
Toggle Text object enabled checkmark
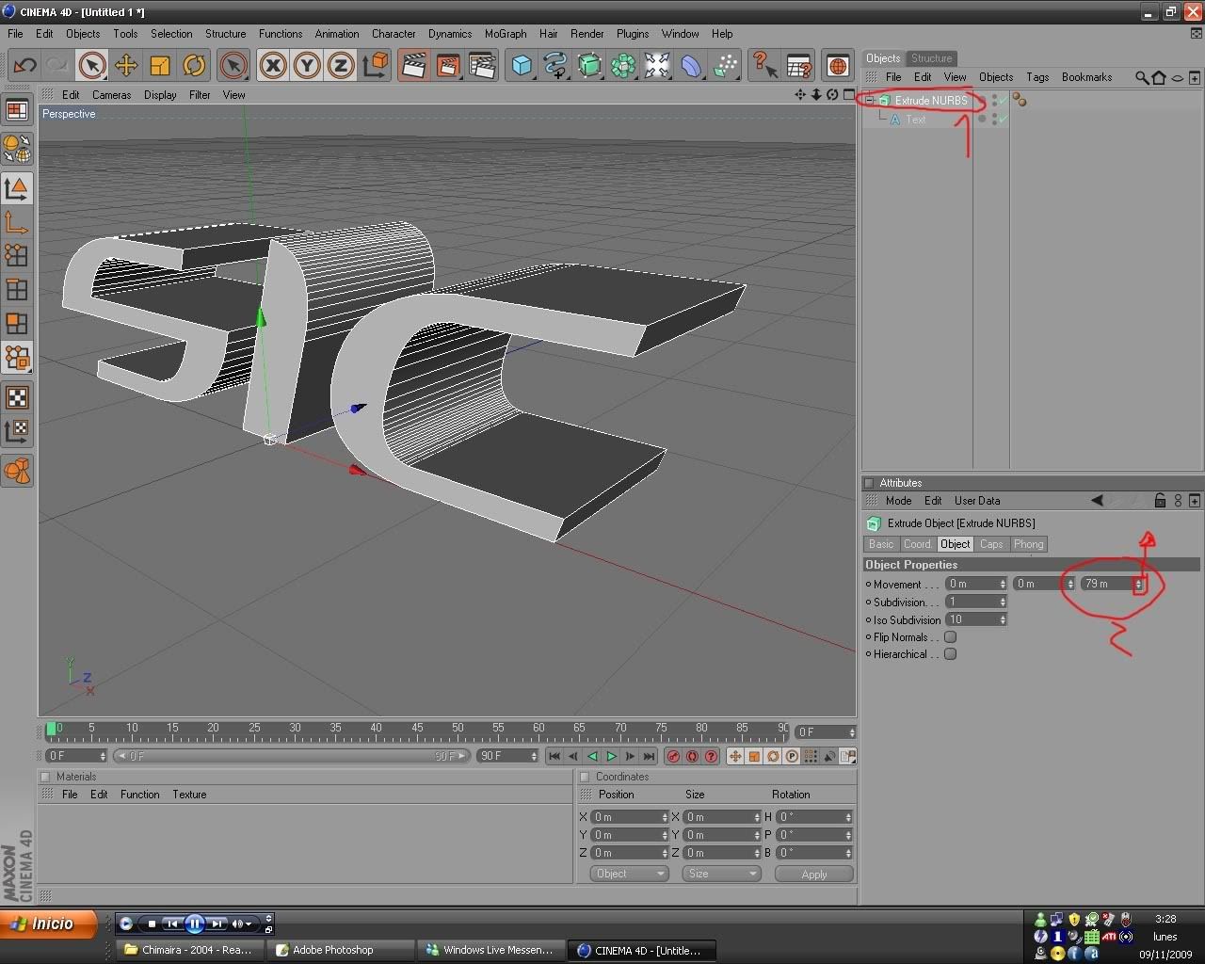pos(1003,120)
